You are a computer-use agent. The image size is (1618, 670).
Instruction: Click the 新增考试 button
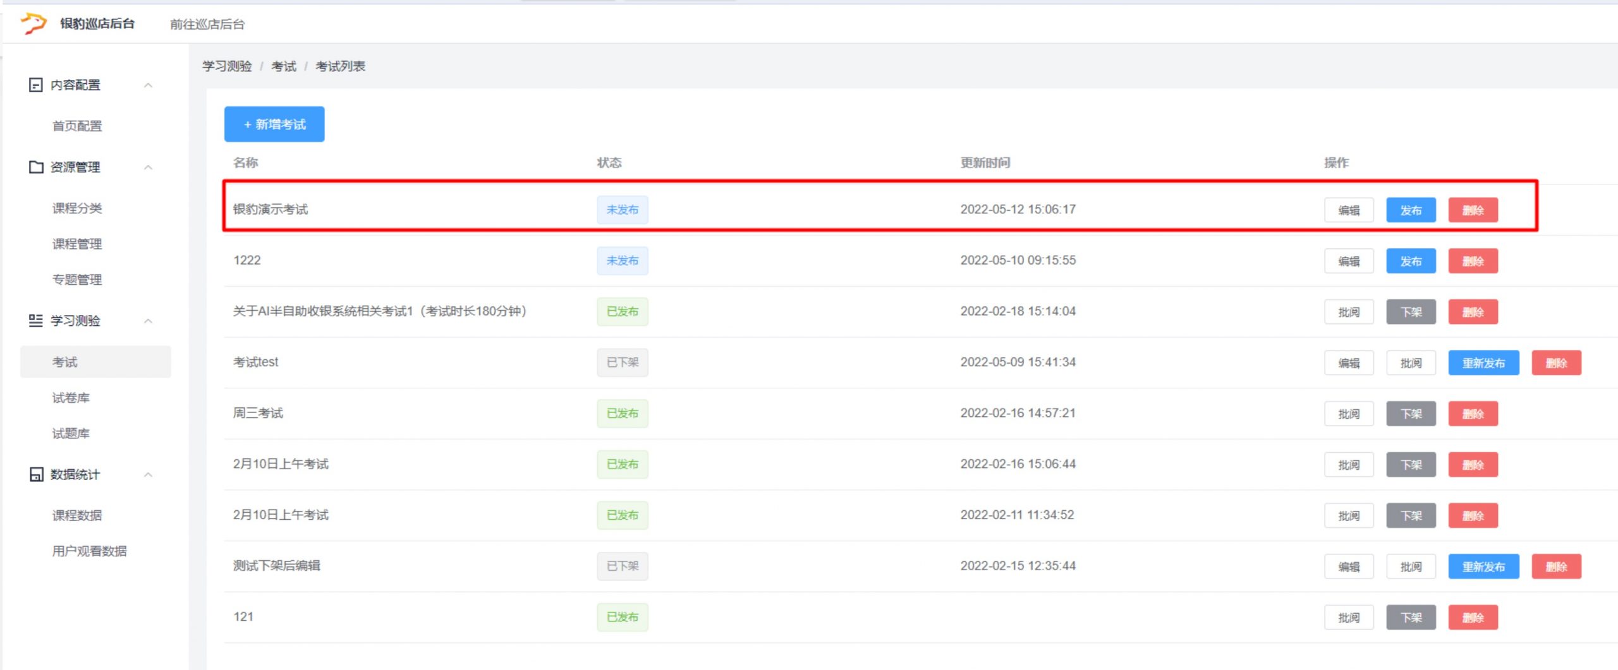274,124
